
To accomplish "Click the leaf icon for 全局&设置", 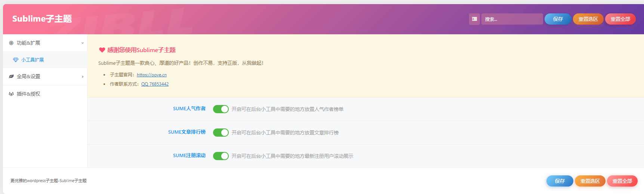I will click(11, 76).
